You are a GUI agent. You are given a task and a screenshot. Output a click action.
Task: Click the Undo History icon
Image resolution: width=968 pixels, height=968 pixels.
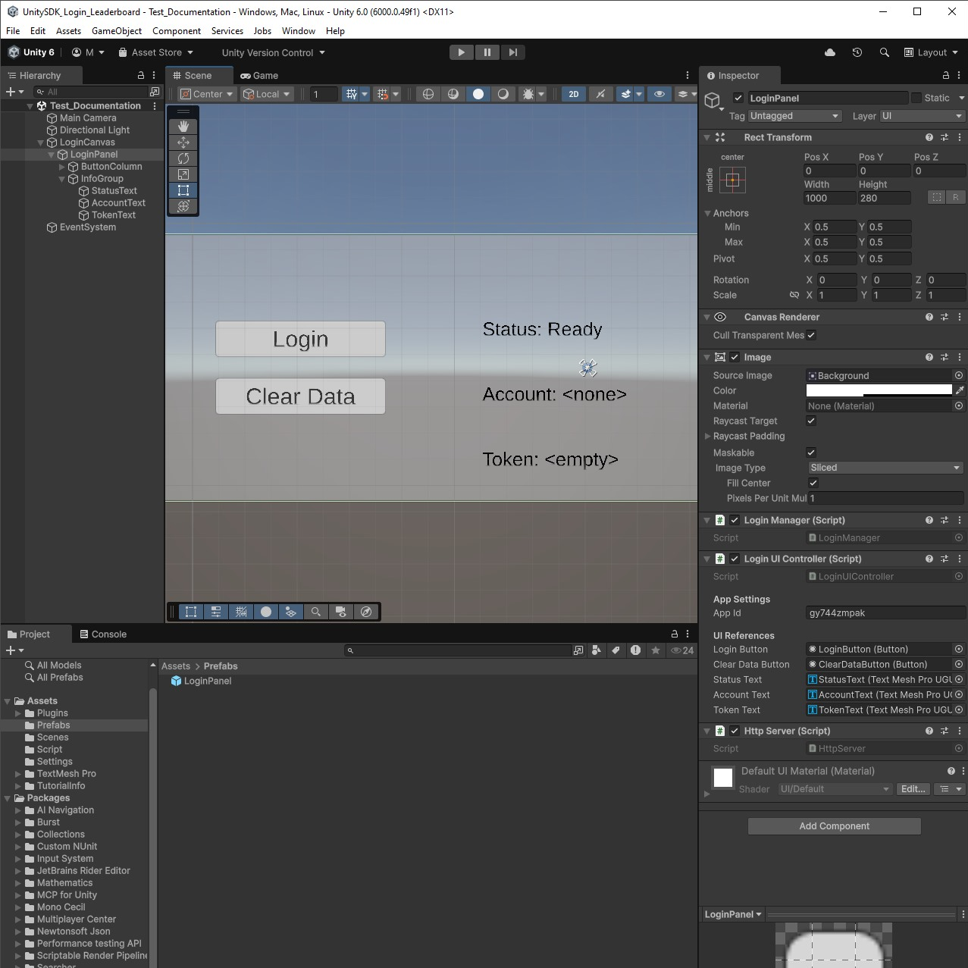click(857, 52)
